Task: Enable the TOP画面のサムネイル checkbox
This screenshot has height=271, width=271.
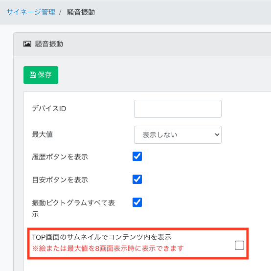Action: point(239,245)
